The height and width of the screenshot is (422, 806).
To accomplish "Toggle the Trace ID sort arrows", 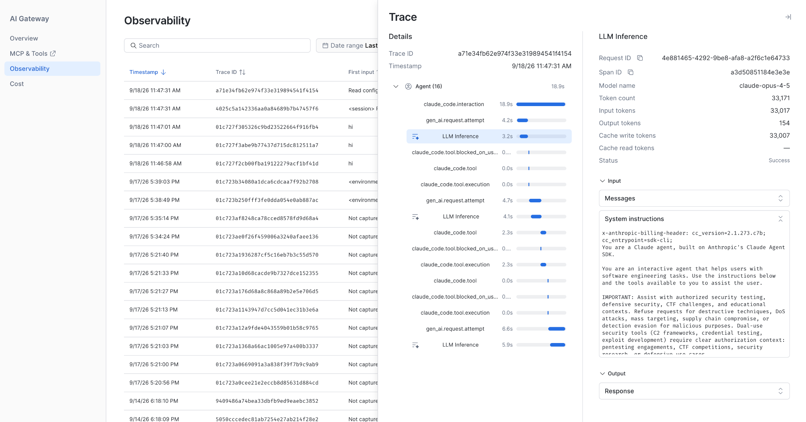I will coord(242,72).
